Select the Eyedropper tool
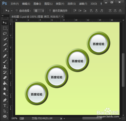The width and height of the screenshot is (126, 121). click(x=5, y=50)
